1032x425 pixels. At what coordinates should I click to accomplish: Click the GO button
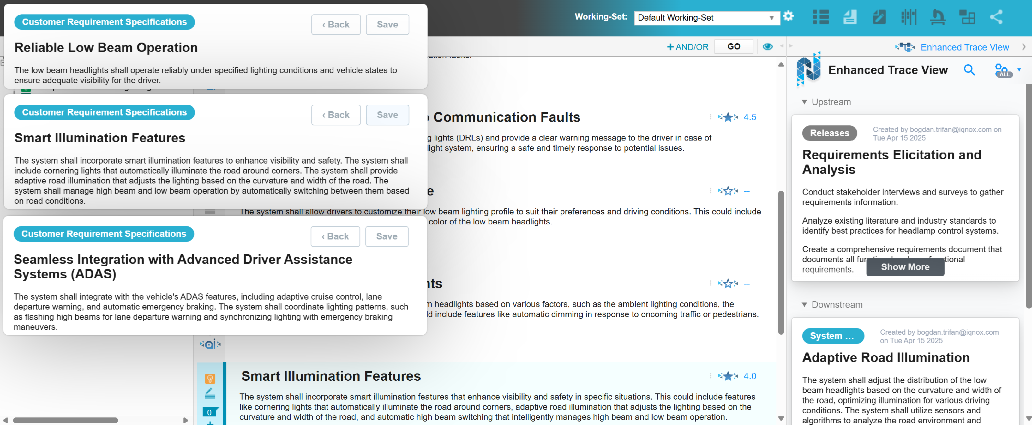coord(733,47)
